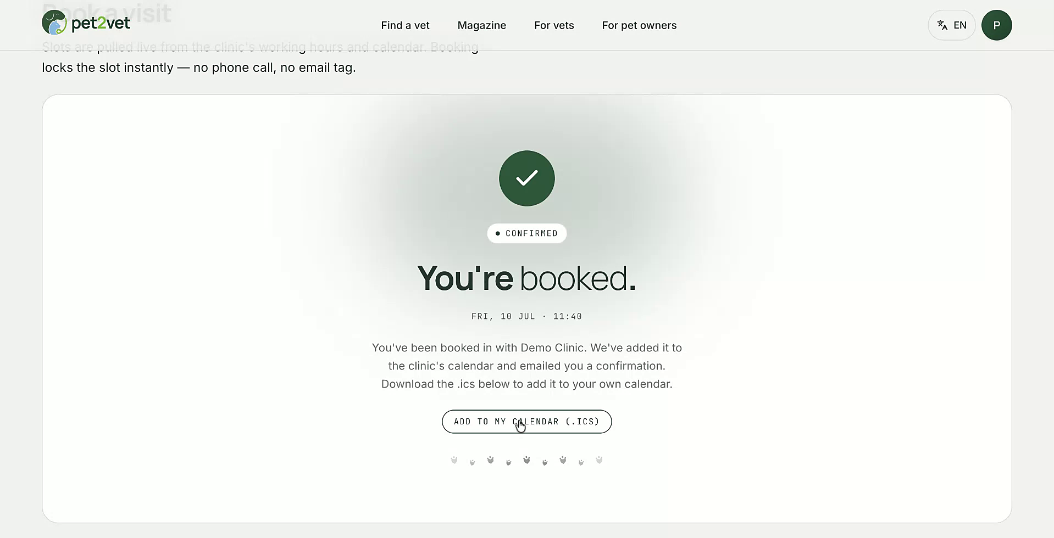Screen dimensions: 1054x538
Task: Open the For vets page
Action: click(x=554, y=25)
